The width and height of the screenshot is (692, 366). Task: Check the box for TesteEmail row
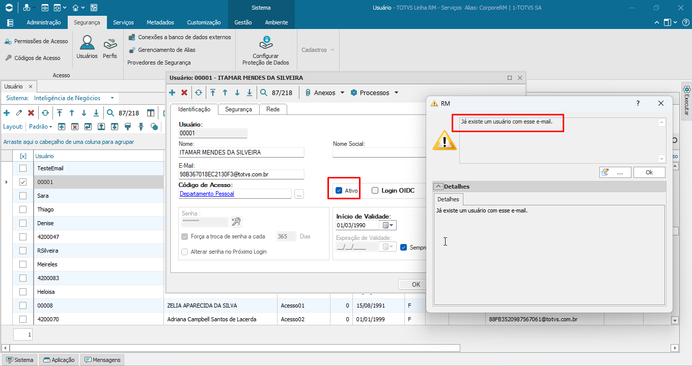23,168
